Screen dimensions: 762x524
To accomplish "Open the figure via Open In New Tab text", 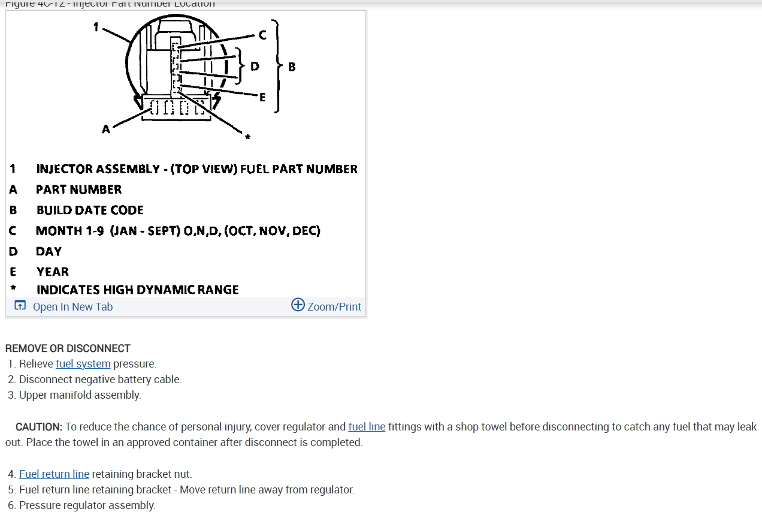I will point(72,306).
